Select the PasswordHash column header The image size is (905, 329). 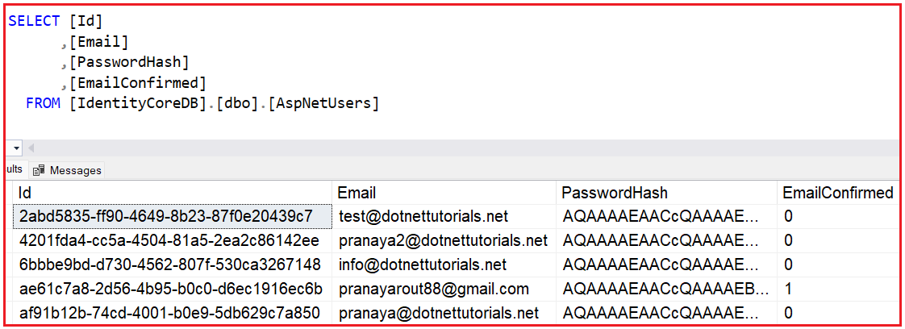(x=667, y=192)
